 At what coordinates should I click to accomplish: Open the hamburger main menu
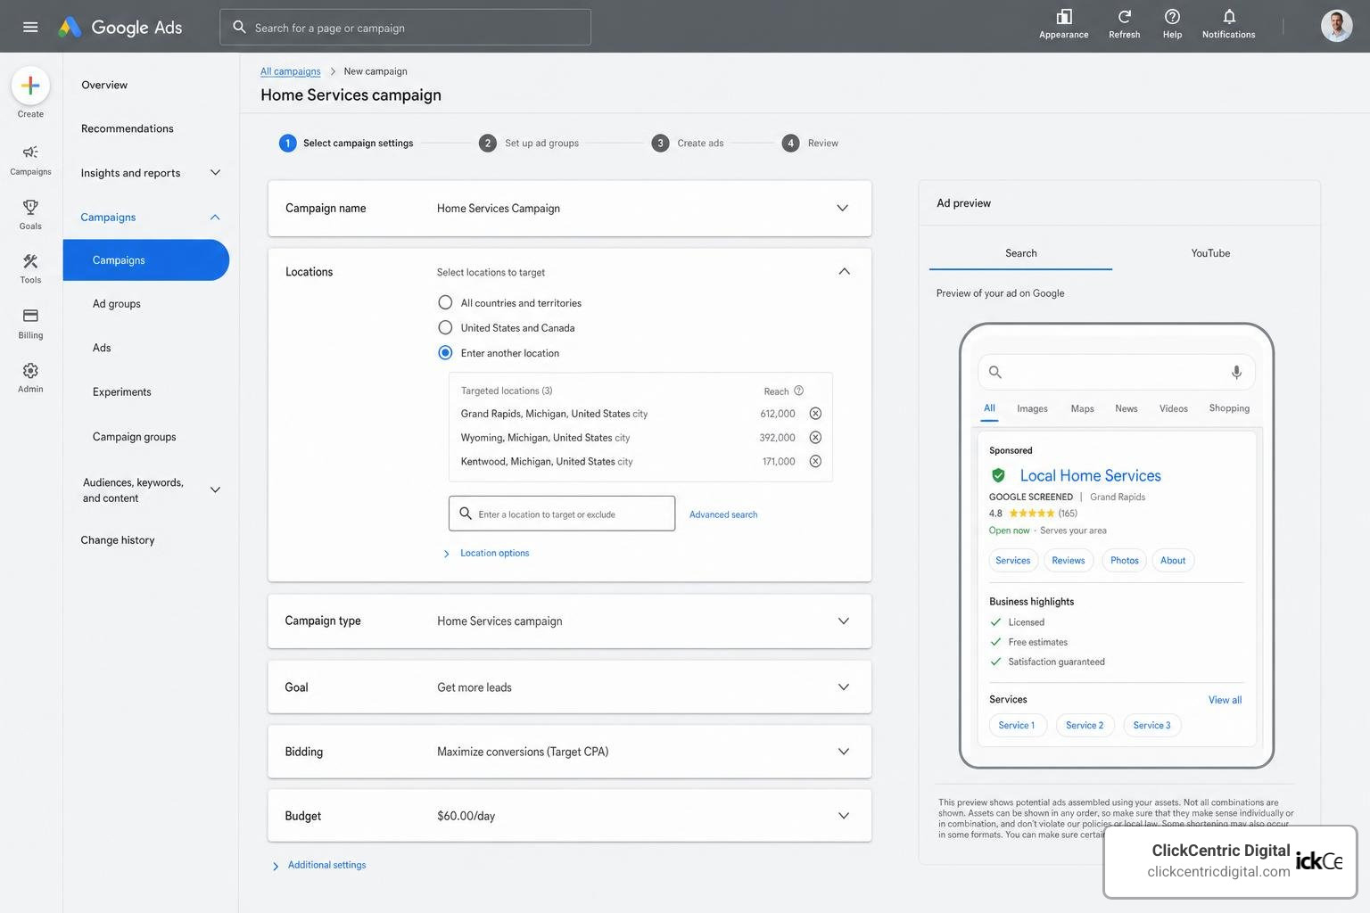pyautogui.click(x=30, y=27)
